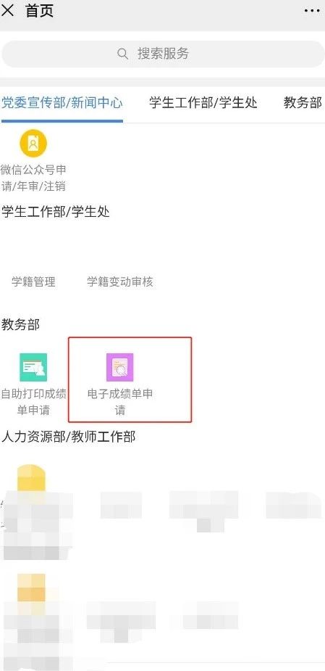Open the blurred orange icon at bottom
This screenshot has width=325, height=671.
(31, 588)
